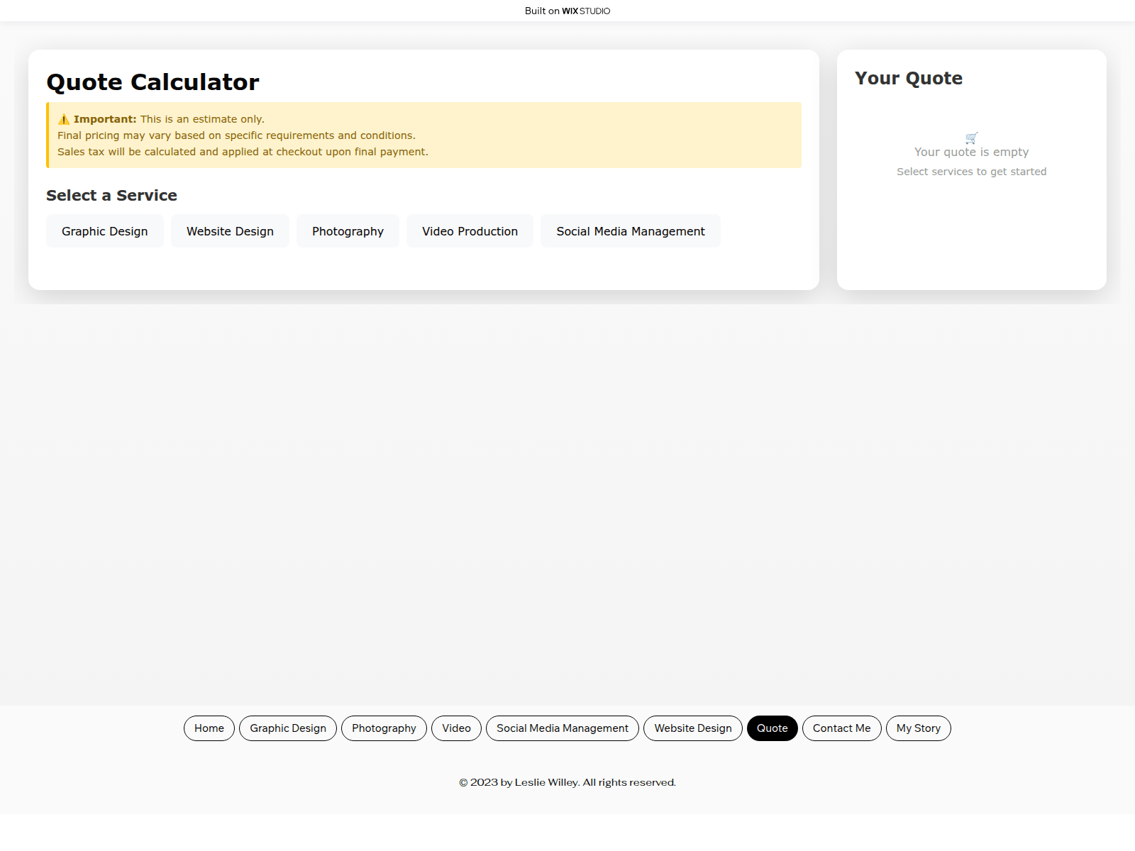Select the Photography service button

coord(348,231)
